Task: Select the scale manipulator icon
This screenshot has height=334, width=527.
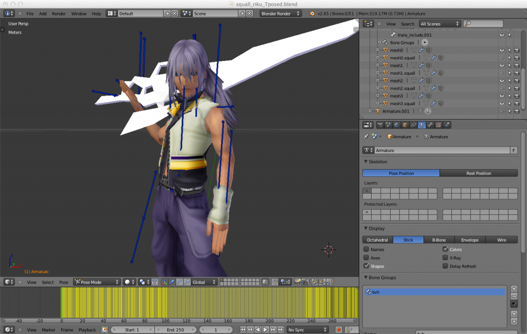Action: 187,282
